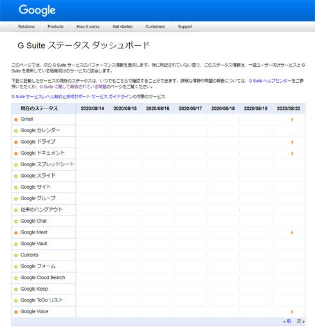315x333 pixels.
Task: Click the Google ドキュメント service name
Action: [42, 153]
